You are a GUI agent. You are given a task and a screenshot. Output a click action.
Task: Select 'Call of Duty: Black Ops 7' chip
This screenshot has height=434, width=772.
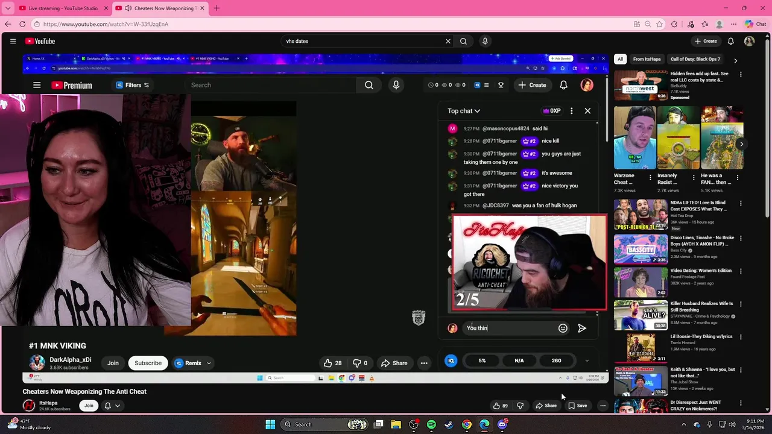(695, 59)
